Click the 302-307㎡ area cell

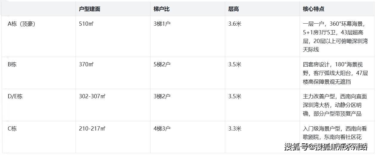[92, 96]
